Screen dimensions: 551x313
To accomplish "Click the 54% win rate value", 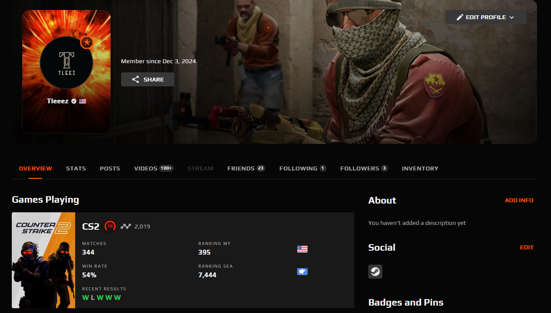I will click(x=89, y=275).
